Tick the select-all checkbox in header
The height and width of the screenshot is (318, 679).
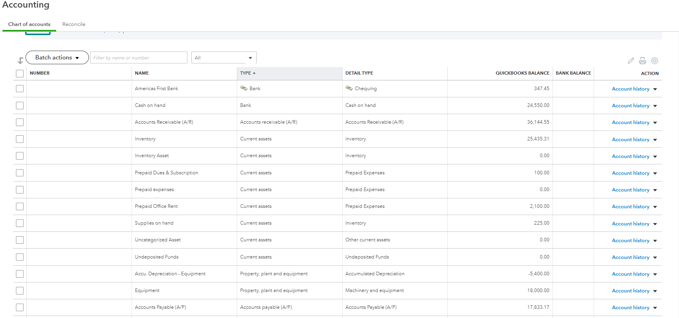tap(20, 73)
